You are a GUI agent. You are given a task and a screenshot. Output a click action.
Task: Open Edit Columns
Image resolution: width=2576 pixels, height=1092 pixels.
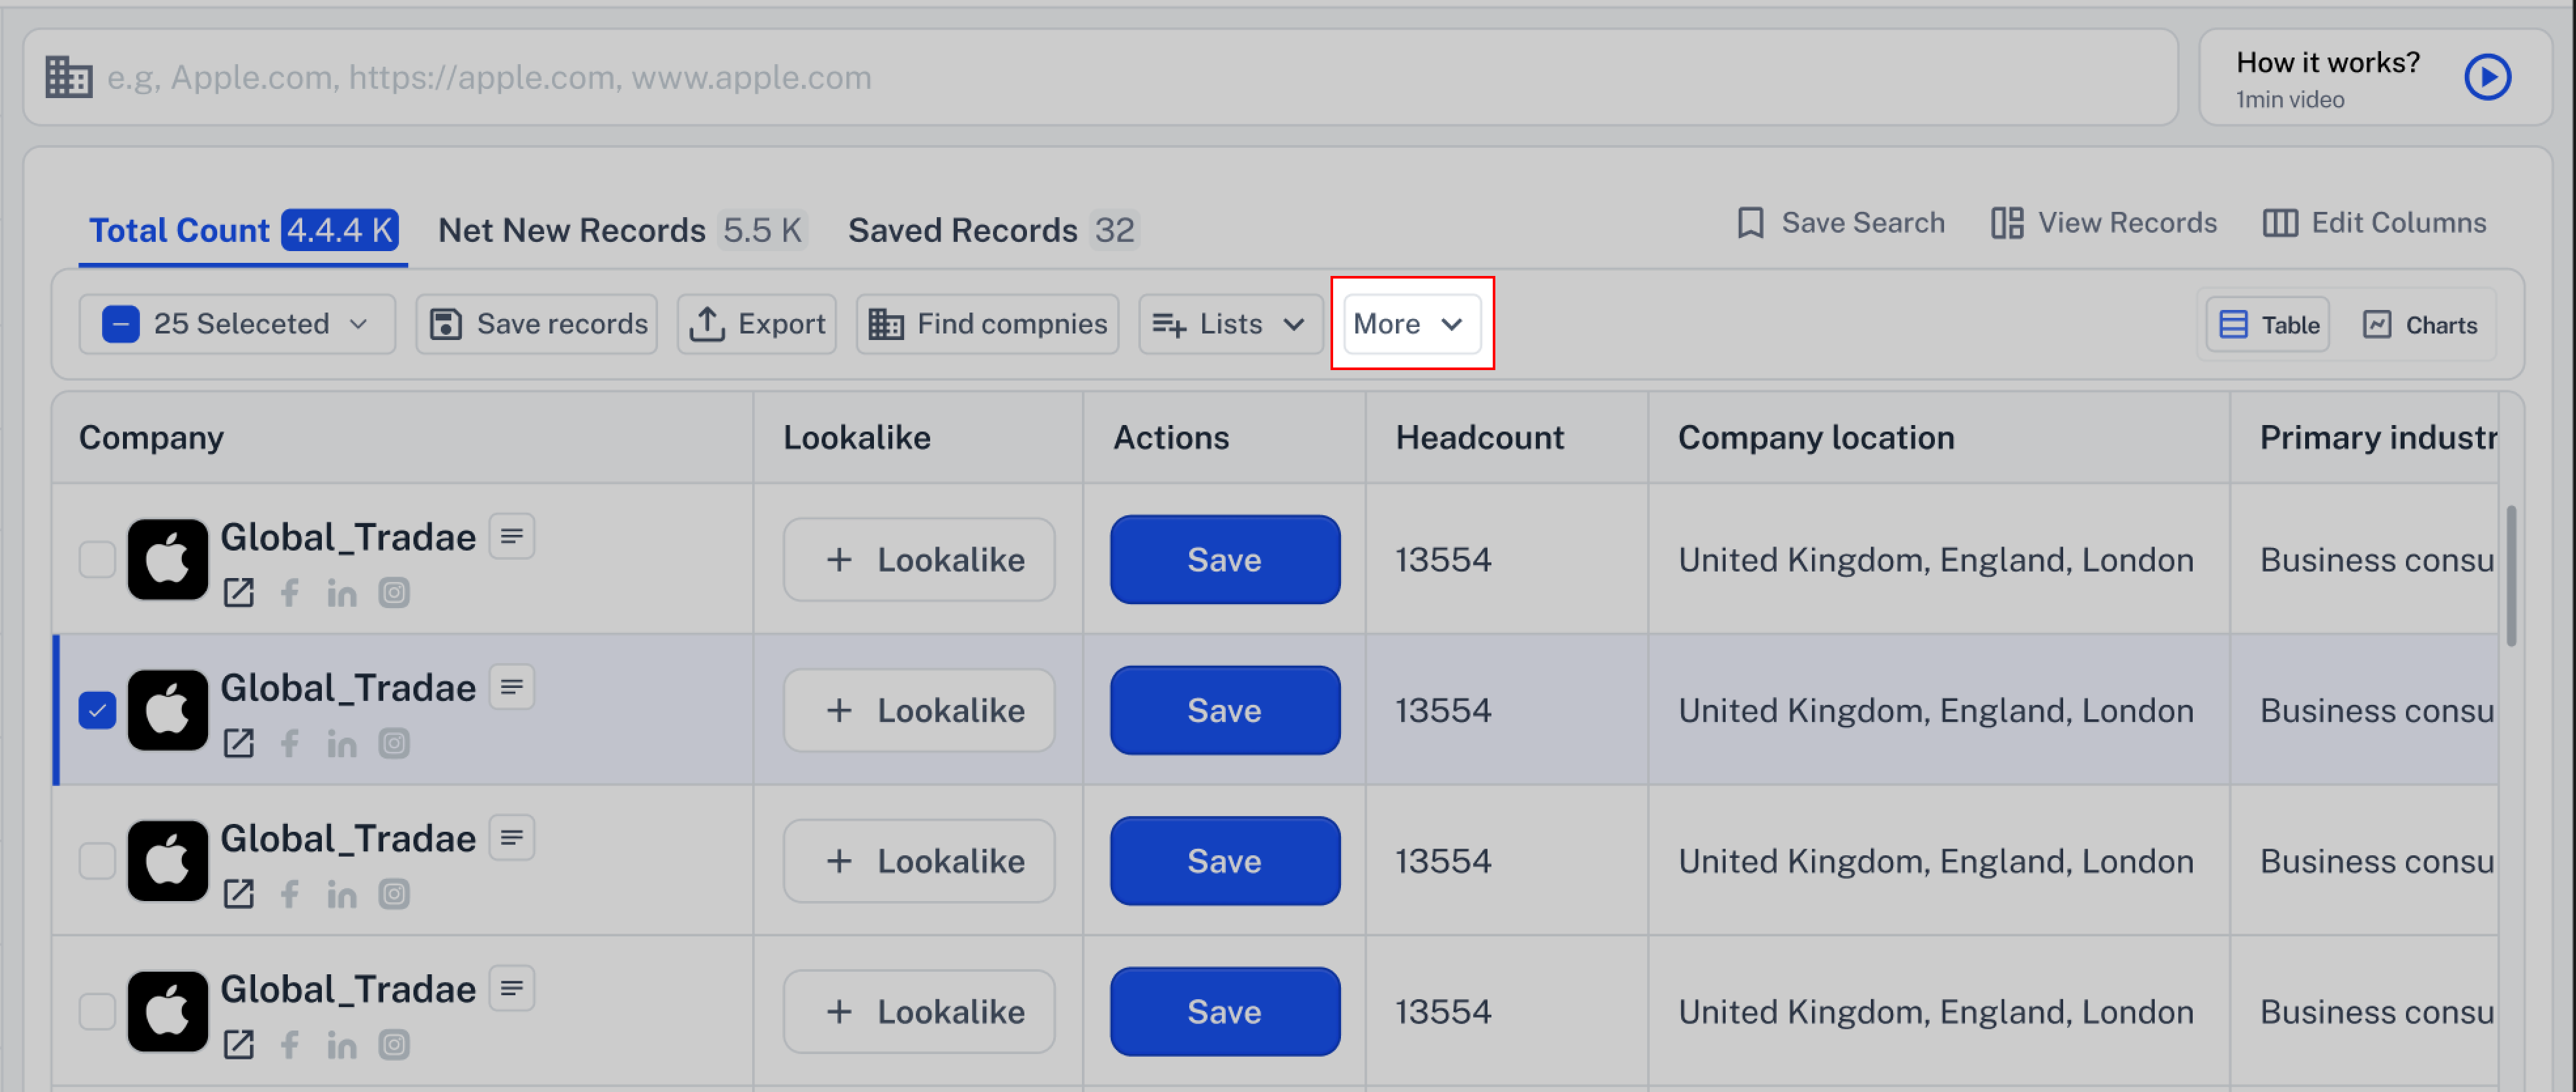2375,222
